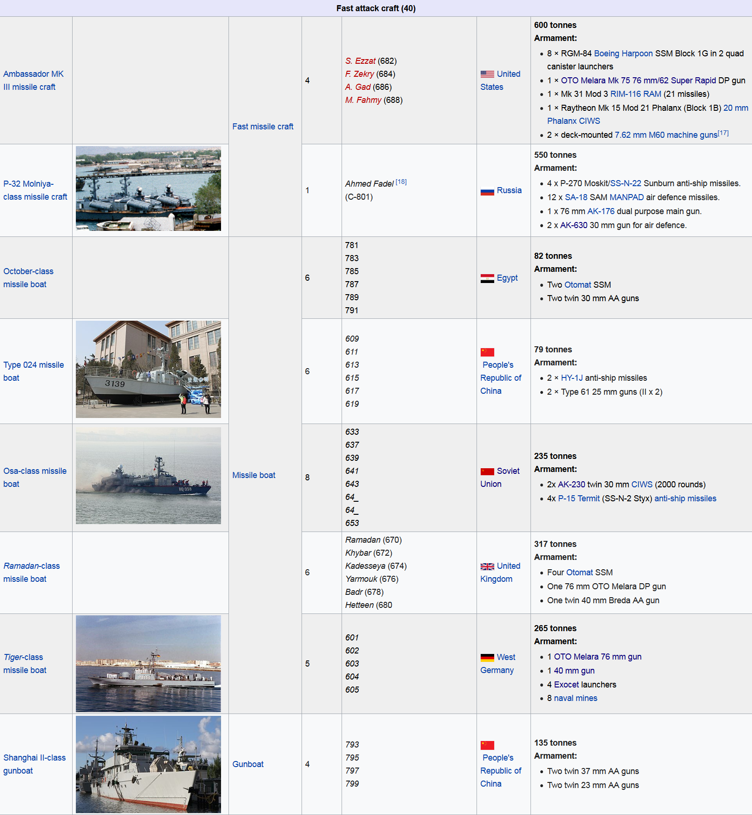Open the P-15 Termit link

coord(579,498)
